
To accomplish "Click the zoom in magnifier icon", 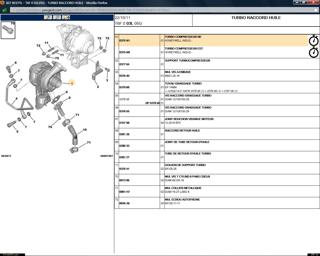I will tap(48, 17).
